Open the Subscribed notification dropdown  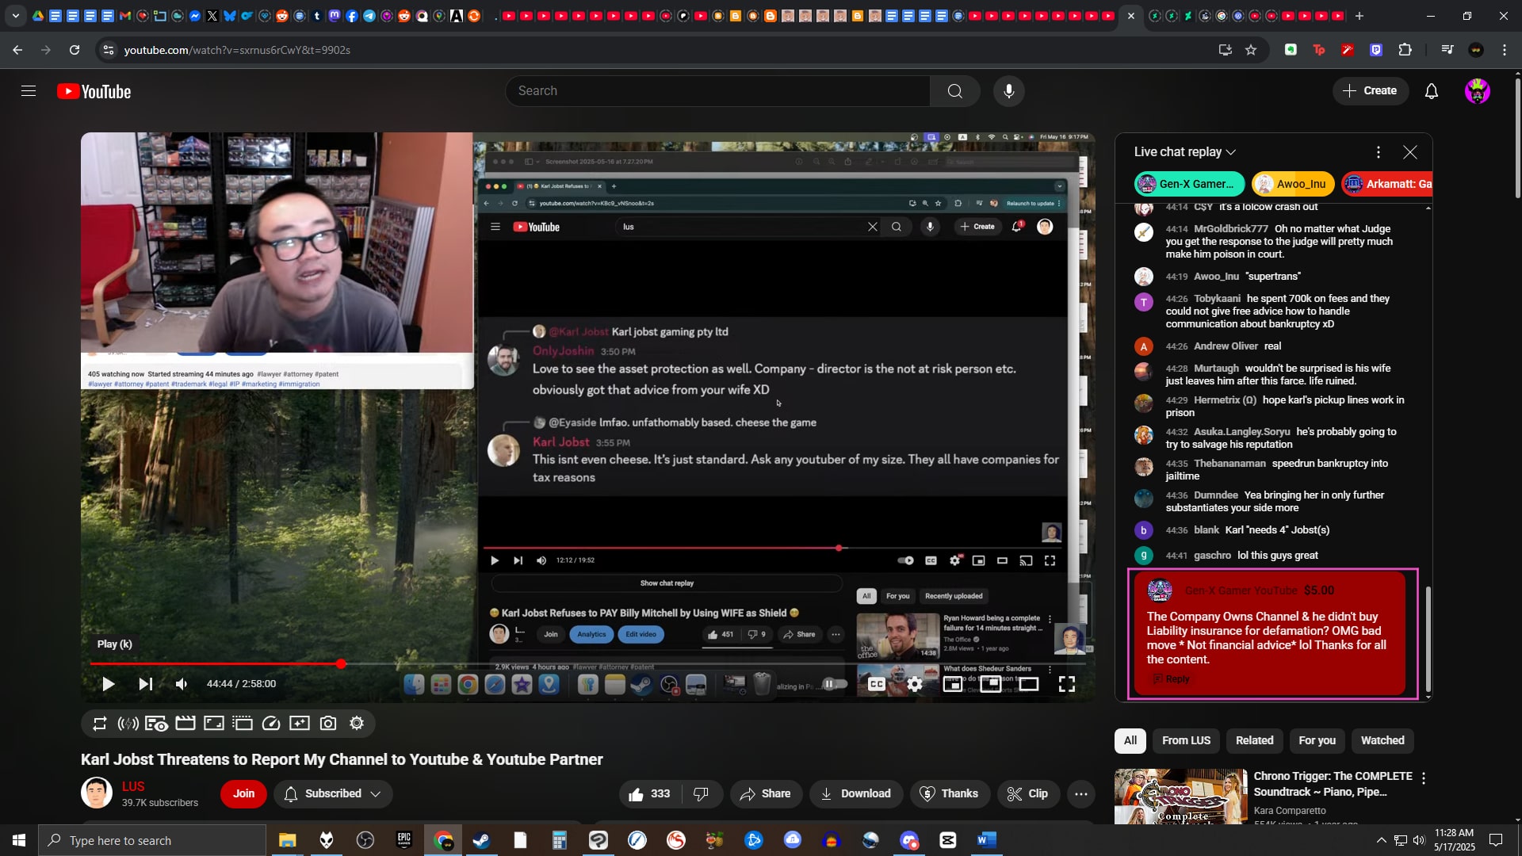tap(333, 793)
